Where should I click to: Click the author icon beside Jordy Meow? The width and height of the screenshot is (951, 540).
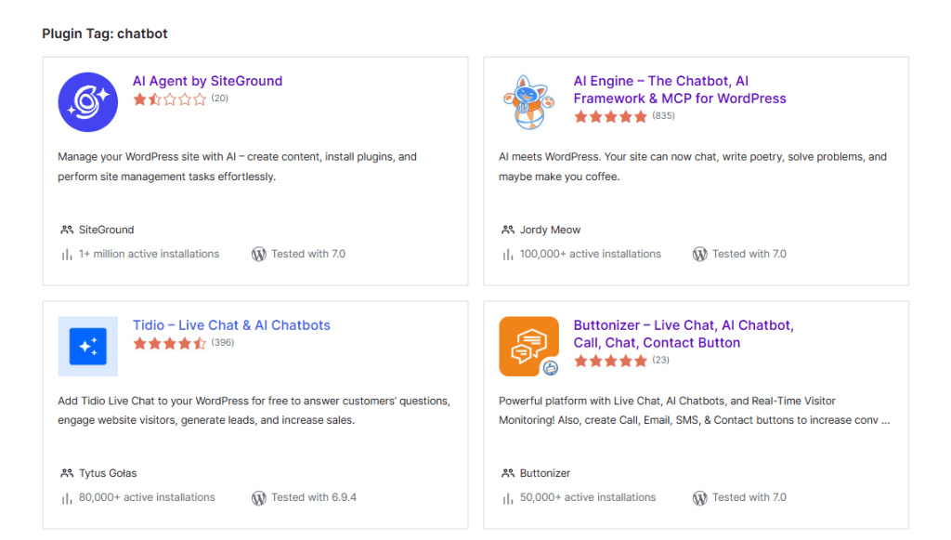pos(508,230)
